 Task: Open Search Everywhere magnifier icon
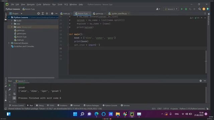coord(200,9)
